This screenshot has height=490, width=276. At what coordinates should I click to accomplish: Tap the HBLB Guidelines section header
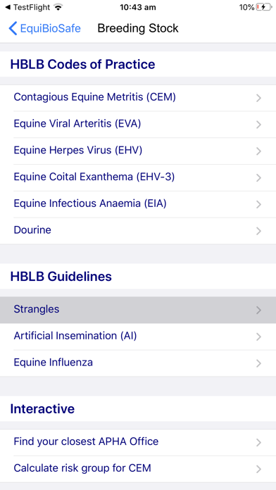61,277
